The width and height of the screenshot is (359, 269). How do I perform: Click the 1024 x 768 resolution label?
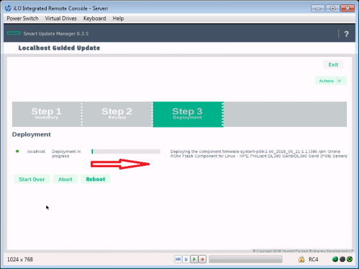click(20, 259)
